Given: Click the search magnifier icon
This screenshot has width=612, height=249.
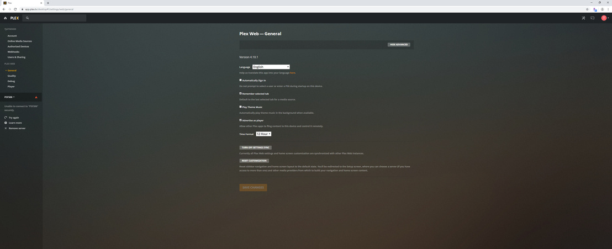Looking at the screenshot, I should (x=27, y=18).
